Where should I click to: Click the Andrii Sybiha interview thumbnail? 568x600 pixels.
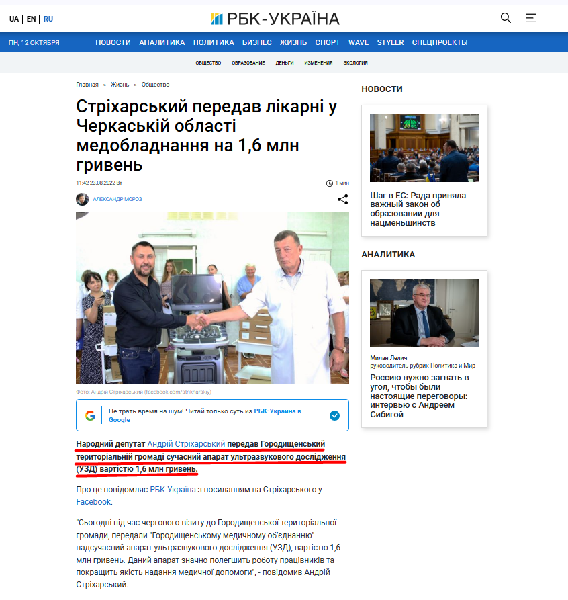pos(424,313)
